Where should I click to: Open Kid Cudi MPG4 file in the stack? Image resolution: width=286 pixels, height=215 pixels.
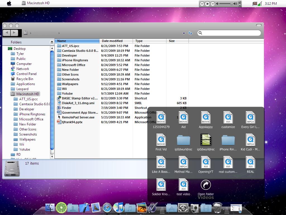251,142
